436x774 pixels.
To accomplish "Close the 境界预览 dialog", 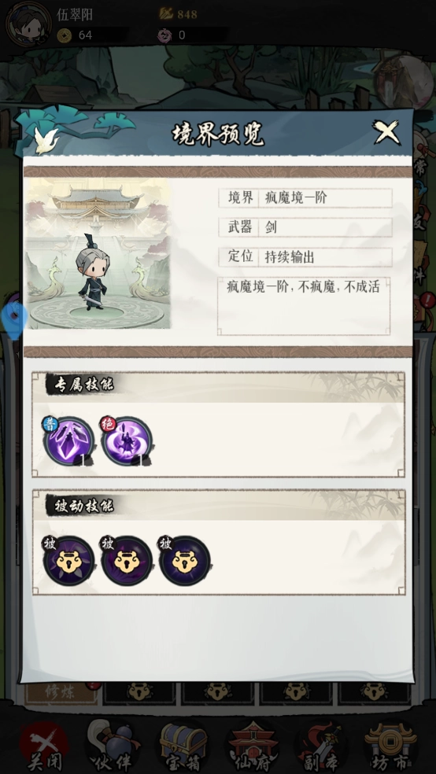I will tap(386, 132).
